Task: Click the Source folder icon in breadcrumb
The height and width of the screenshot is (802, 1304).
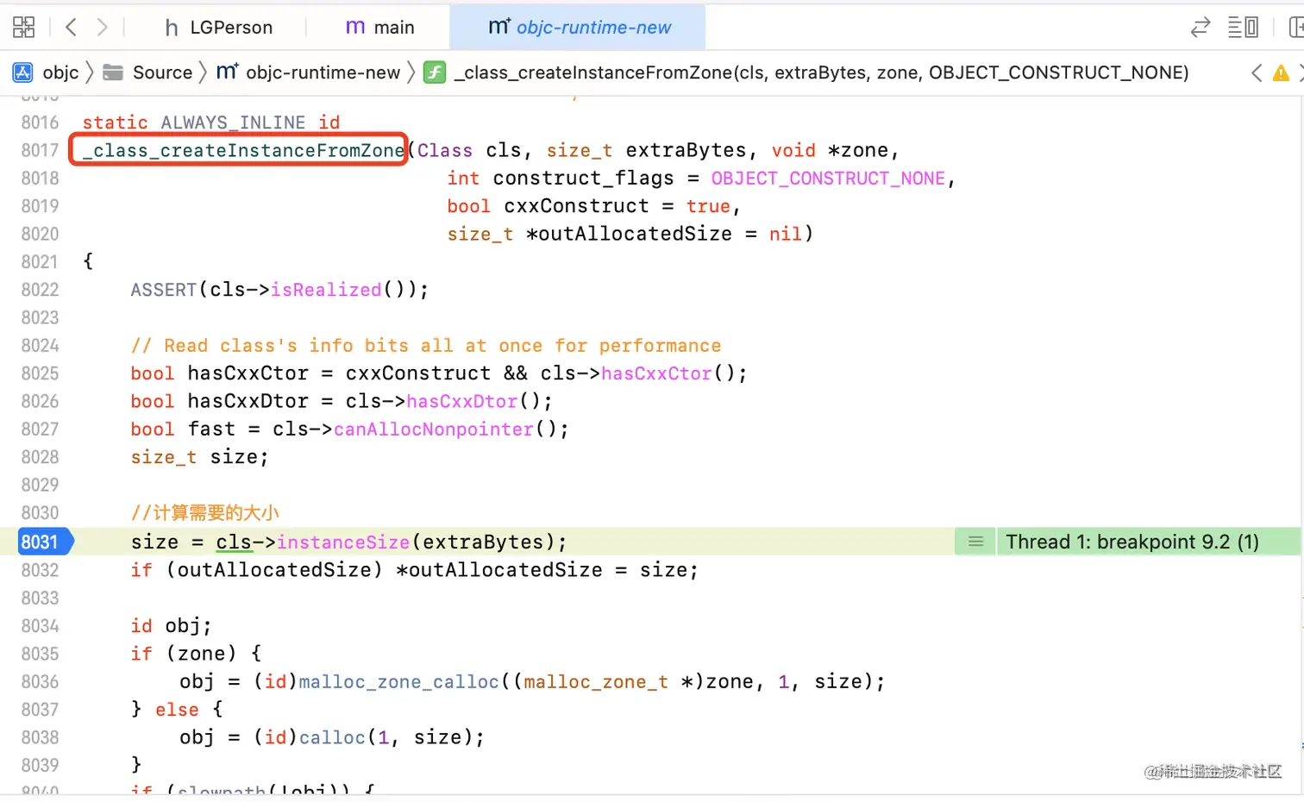Action: (x=113, y=72)
